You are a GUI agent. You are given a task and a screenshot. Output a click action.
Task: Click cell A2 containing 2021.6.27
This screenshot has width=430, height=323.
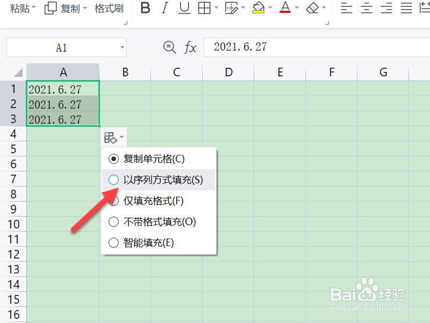[63, 104]
